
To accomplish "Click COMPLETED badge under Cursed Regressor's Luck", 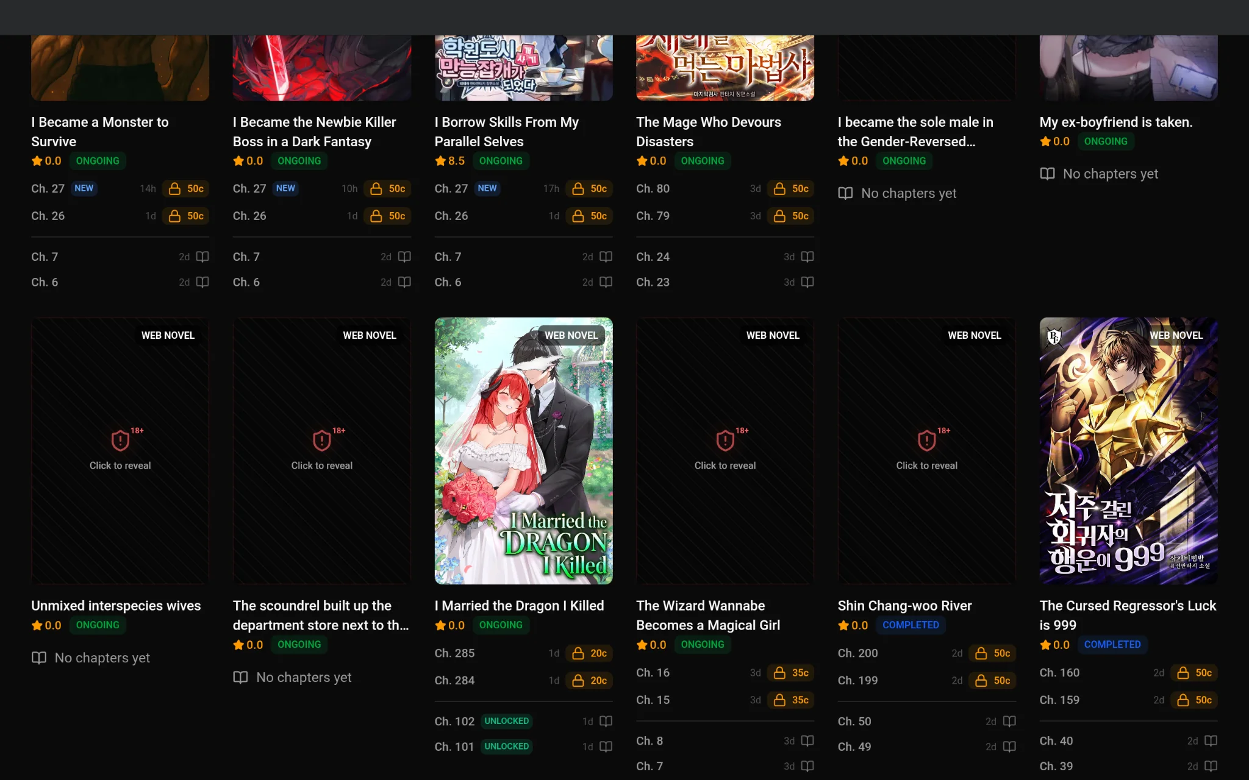I will point(1112,645).
